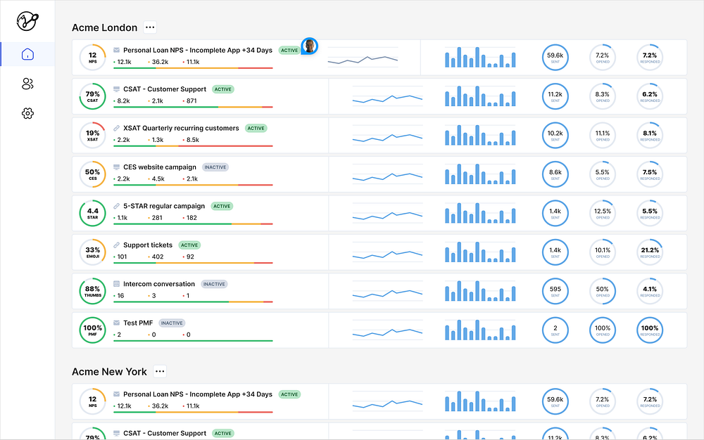Click the 59.6k SENT circle in Acme London

555,58
